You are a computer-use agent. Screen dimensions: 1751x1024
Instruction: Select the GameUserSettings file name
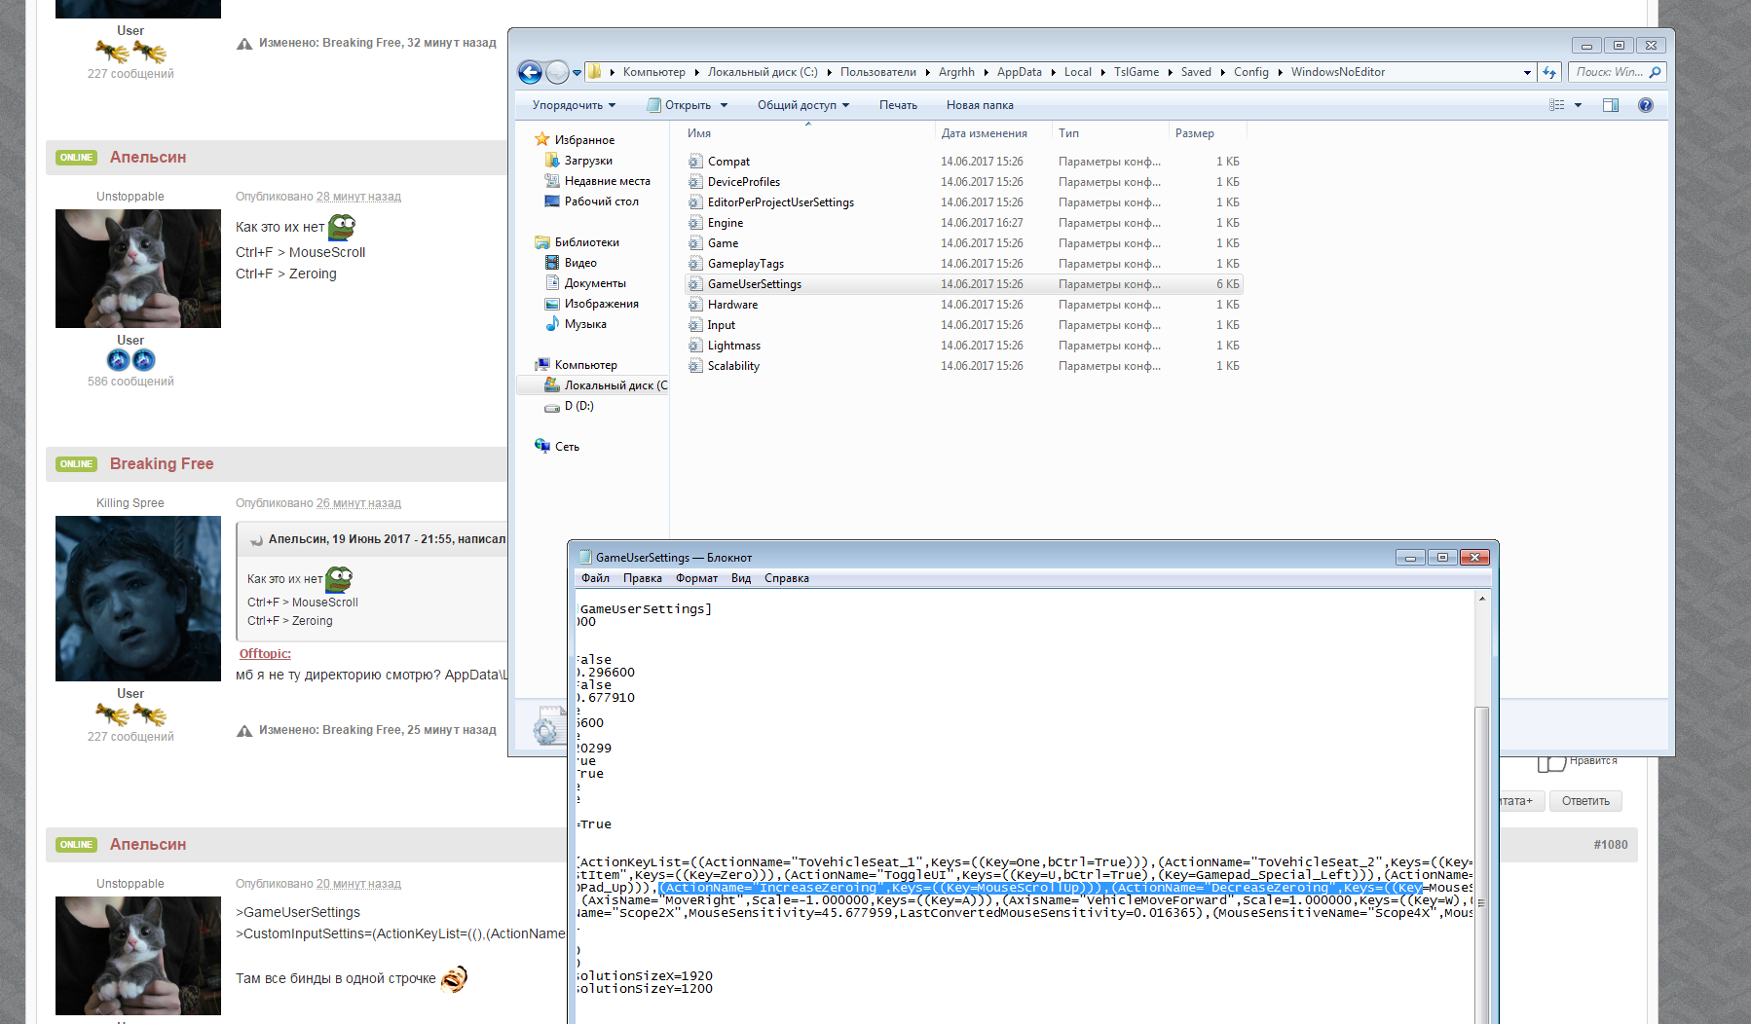[x=755, y=284]
